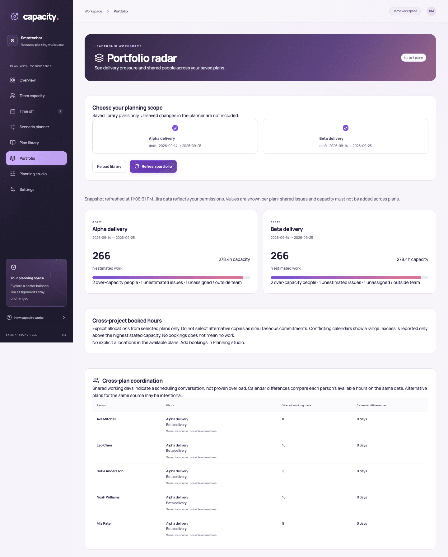Click the Reload library button

[109, 167]
